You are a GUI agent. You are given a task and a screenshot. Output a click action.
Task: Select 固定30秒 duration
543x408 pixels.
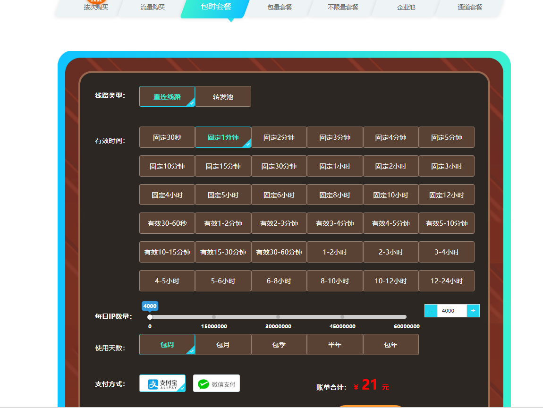(x=167, y=137)
